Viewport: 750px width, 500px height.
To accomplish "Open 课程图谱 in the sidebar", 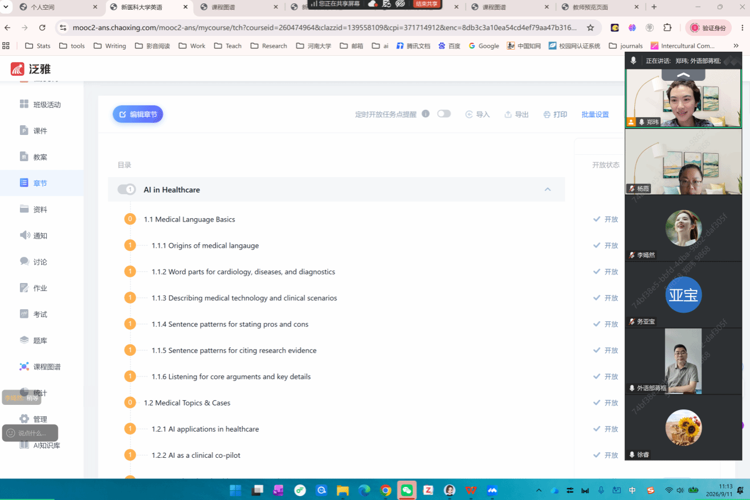I will point(47,367).
